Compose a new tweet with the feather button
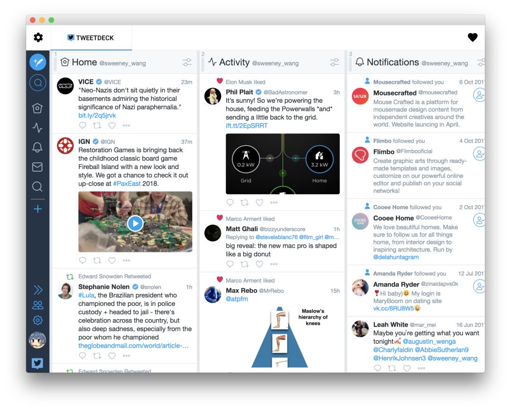Viewport: 511px width, 410px height. 38,62
